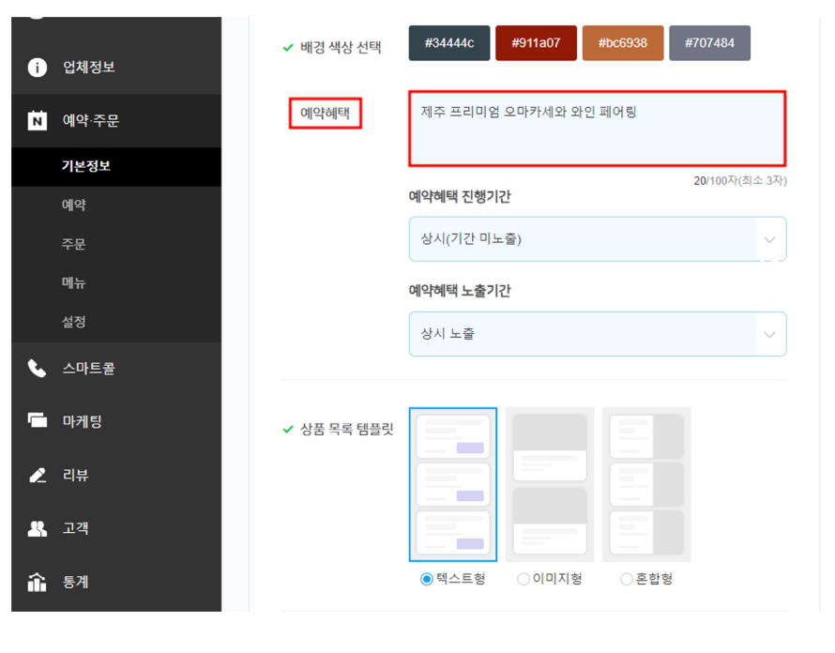The width and height of the screenshot is (835, 653).
Task: Open the 예약혜택 진행기간 dropdown
Action: coord(598,239)
